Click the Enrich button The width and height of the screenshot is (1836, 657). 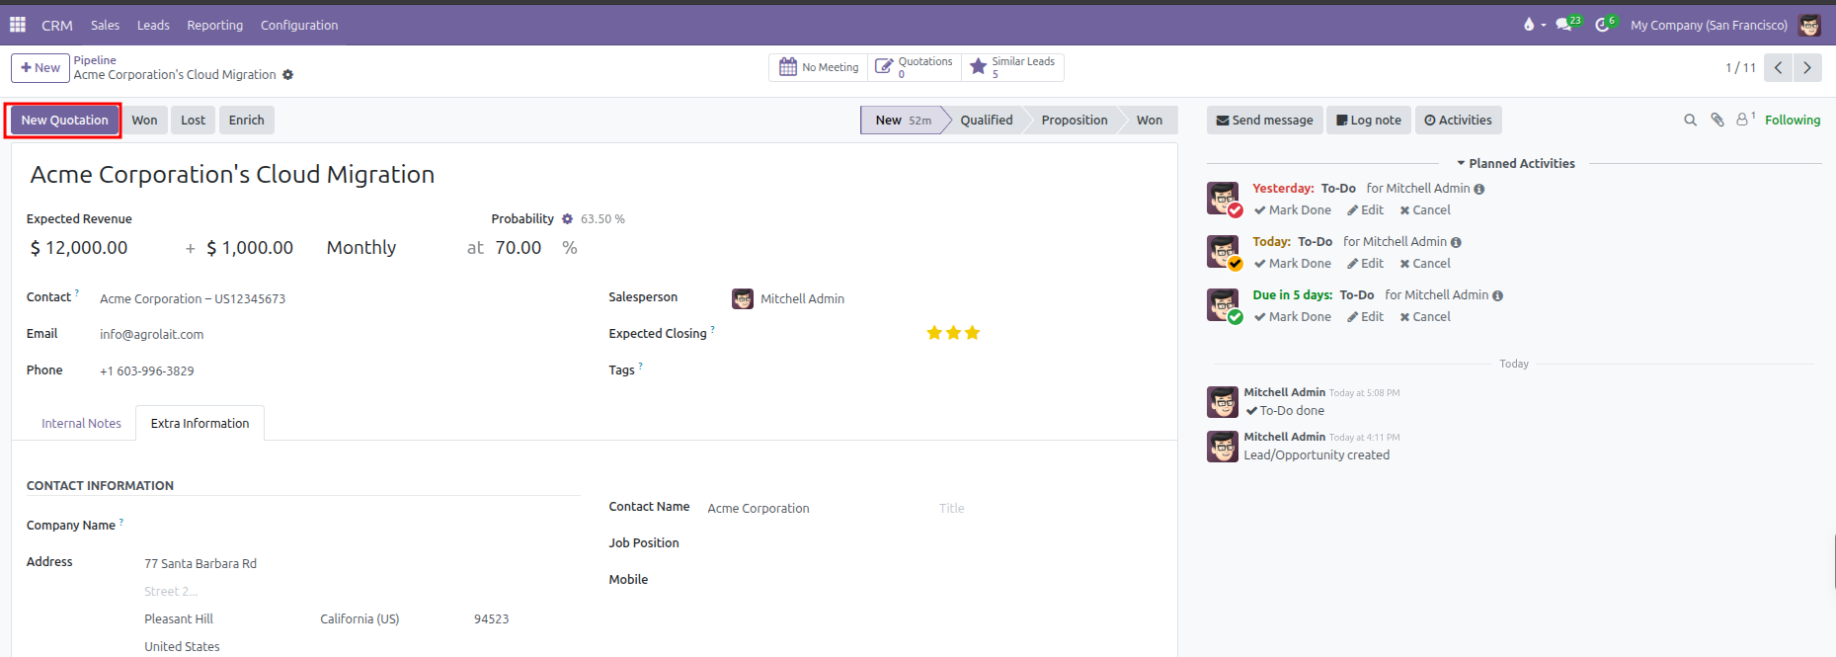point(246,121)
